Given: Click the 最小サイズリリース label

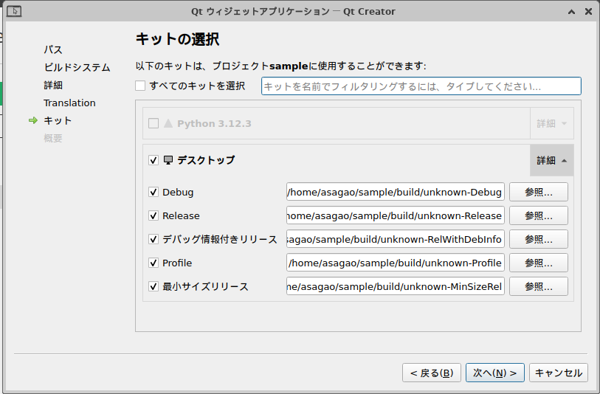Looking at the screenshot, I should pos(205,286).
